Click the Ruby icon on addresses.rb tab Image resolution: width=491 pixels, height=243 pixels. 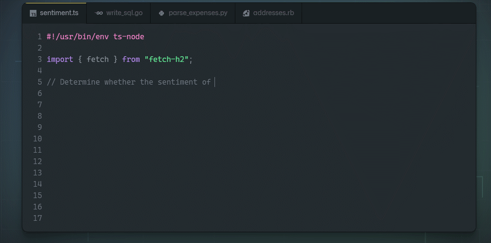coord(246,13)
